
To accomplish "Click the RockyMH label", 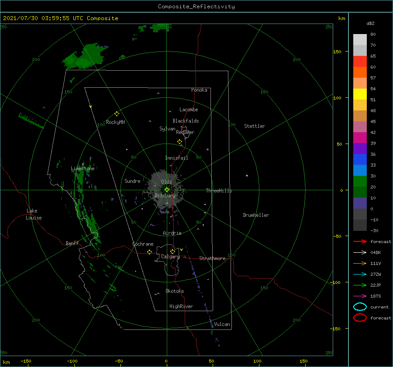I will click(115, 122).
